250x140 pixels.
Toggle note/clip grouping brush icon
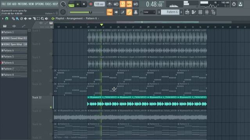[123, 12]
